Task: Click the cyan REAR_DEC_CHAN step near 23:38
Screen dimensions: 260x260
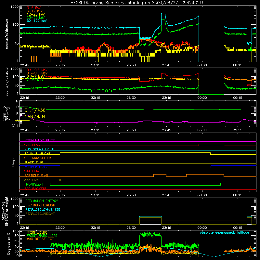Action: (150, 216)
